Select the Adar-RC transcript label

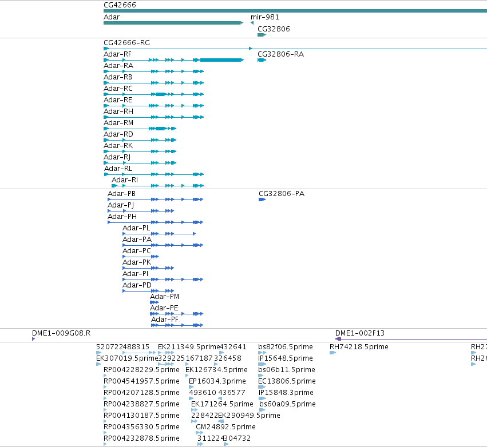tap(118, 89)
